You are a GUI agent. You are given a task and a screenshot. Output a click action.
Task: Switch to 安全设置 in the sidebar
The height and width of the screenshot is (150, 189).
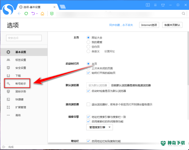[21, 68]
